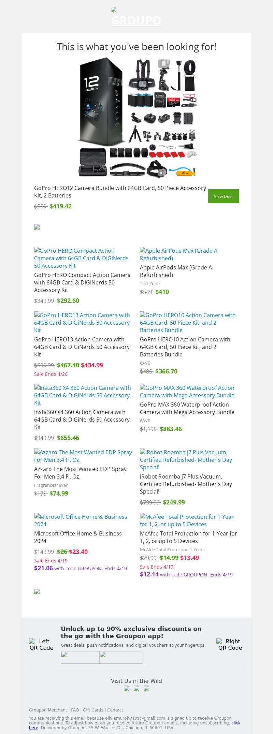Open the Gift Cards footer link
The width and height of the screenshot is (273, 734).
[x=93, y=710]
